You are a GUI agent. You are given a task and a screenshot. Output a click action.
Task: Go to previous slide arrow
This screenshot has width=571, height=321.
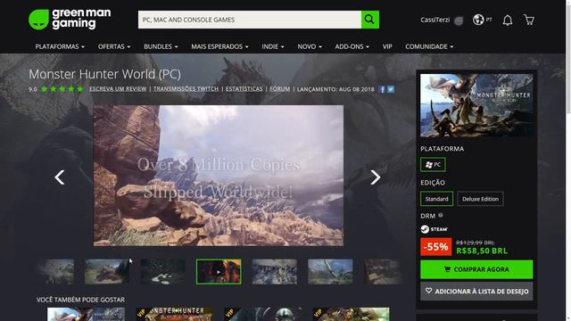(60, 177)
